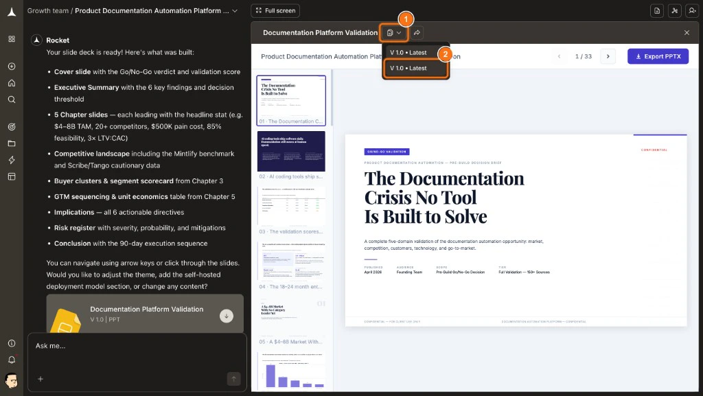Viewport: 703px width, 396px height.
Task: Open the Projects folder icon in sidebar
Action: pos(11,143)
